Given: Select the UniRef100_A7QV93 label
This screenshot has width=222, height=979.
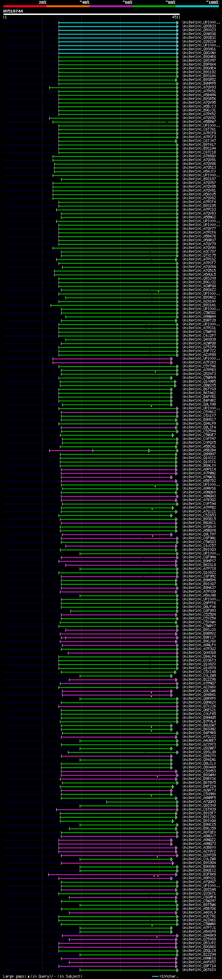Looking at the screenshot, I should 199,88.
